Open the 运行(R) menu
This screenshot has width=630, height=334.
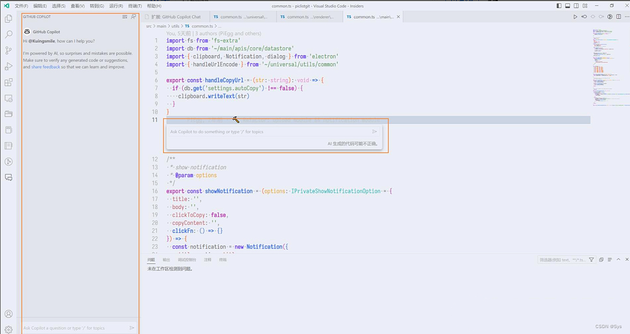[x=116, y=6]
